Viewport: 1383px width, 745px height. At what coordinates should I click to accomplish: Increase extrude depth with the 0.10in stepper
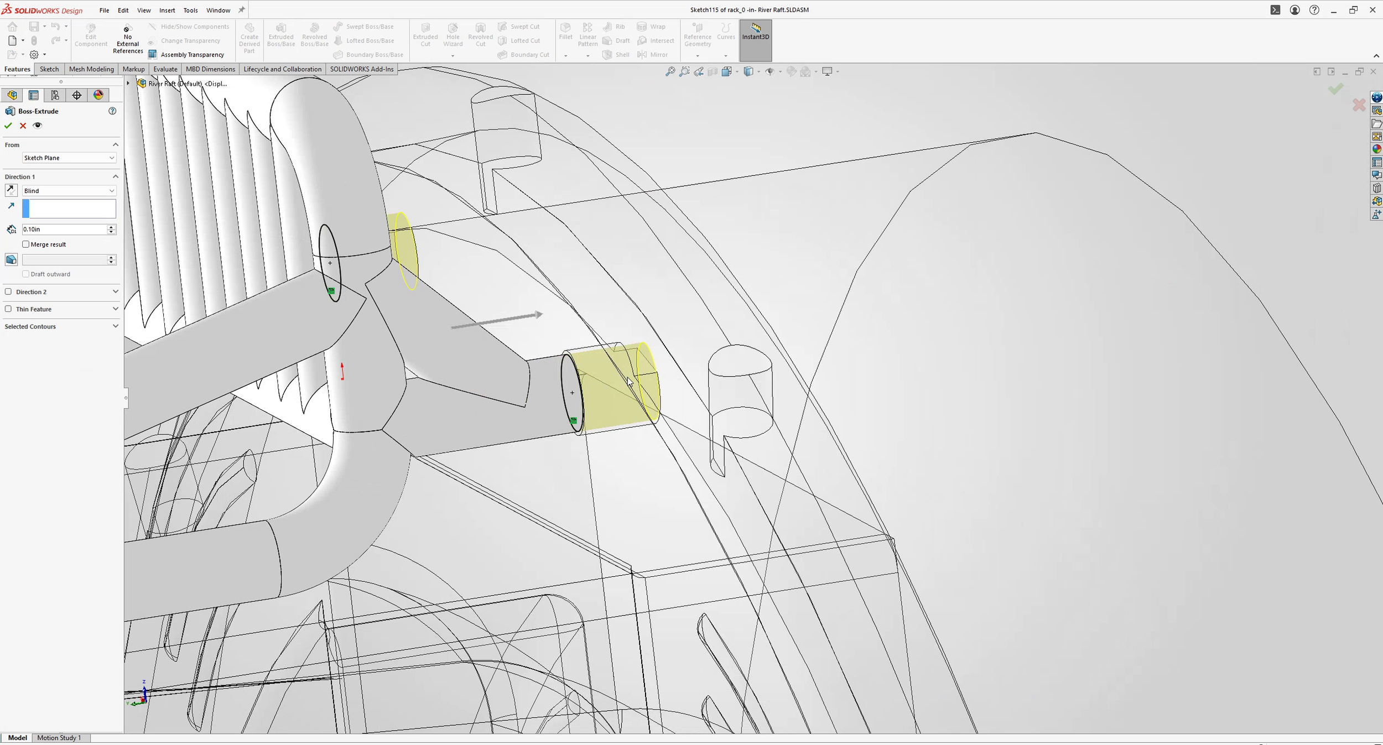[x=111, y=227]
